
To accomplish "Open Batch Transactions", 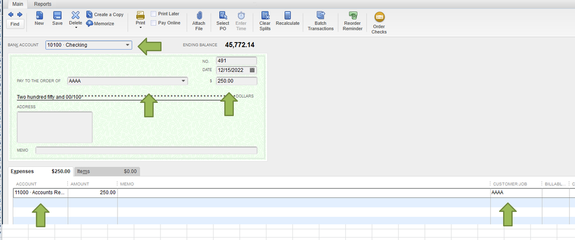I will point(321,21).
